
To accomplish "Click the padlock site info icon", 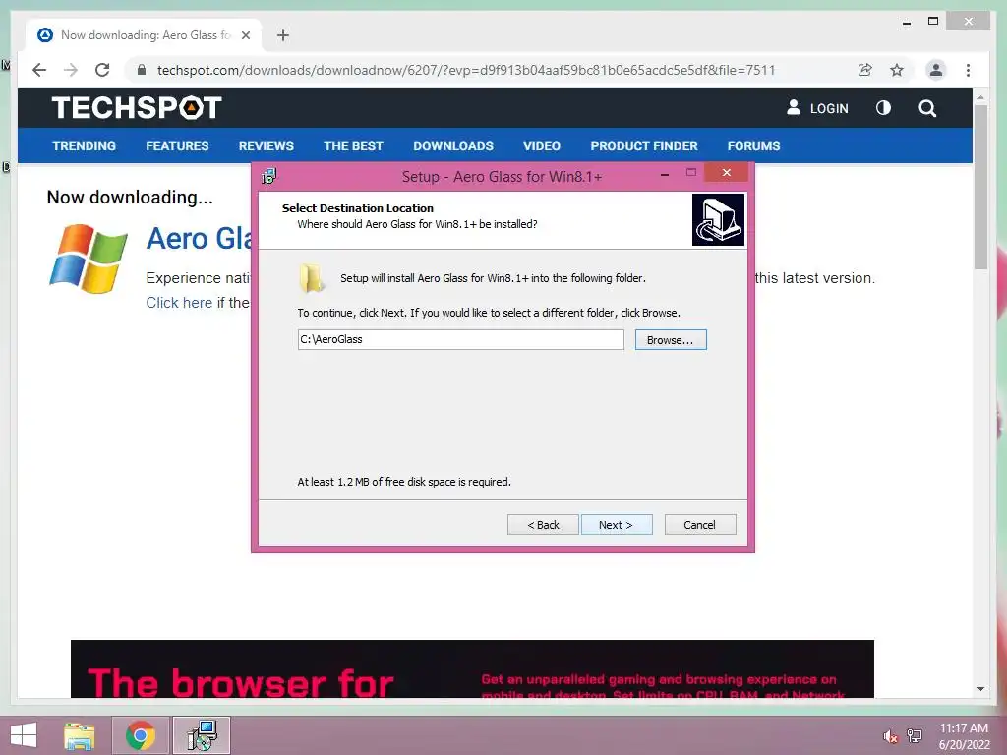I will click(x=142, y=70).
